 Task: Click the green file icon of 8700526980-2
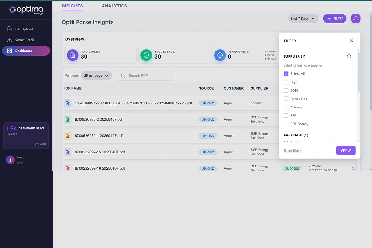tap(68, 119)
